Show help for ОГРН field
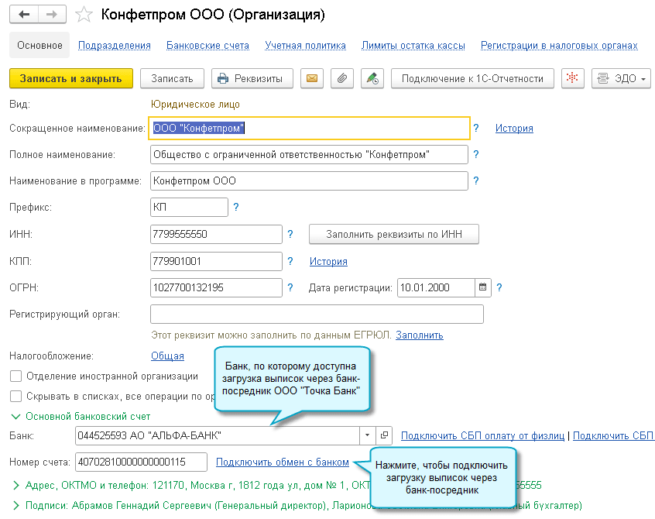This screenshot has height=519, width=655. 290,287
